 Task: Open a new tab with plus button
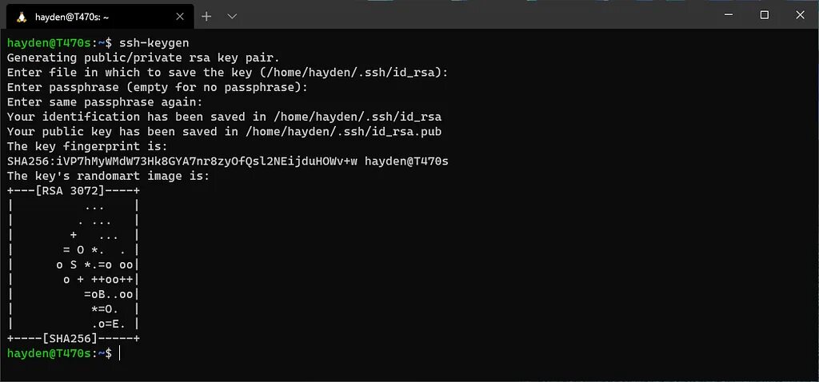pos(206,17)
